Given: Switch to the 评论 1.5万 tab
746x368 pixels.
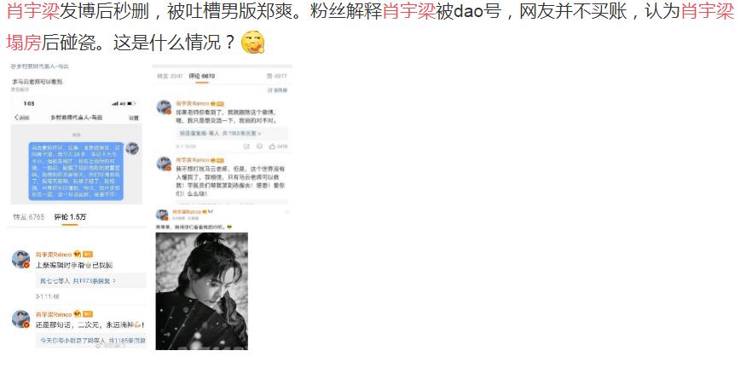Looking at the screenshot, I should (70, 217).
